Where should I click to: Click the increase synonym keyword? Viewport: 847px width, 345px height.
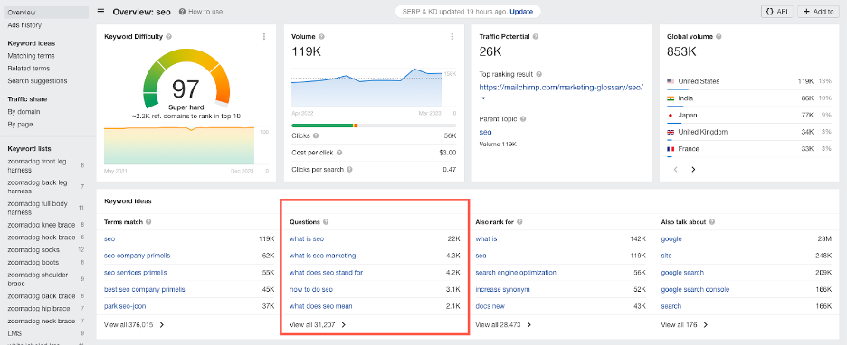coord(502,290)
